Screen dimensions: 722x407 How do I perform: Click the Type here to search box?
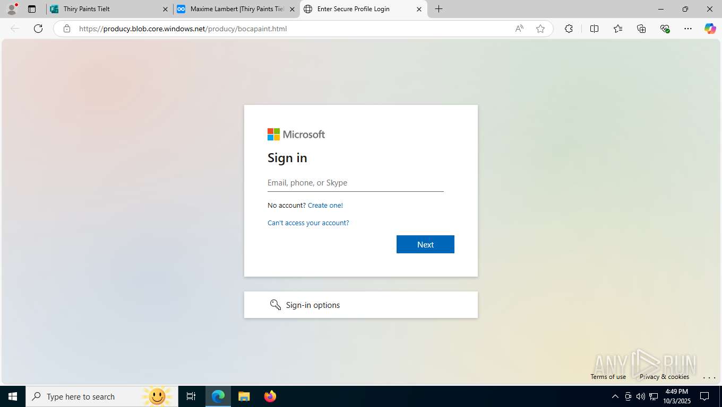click(x=102, y=396)
